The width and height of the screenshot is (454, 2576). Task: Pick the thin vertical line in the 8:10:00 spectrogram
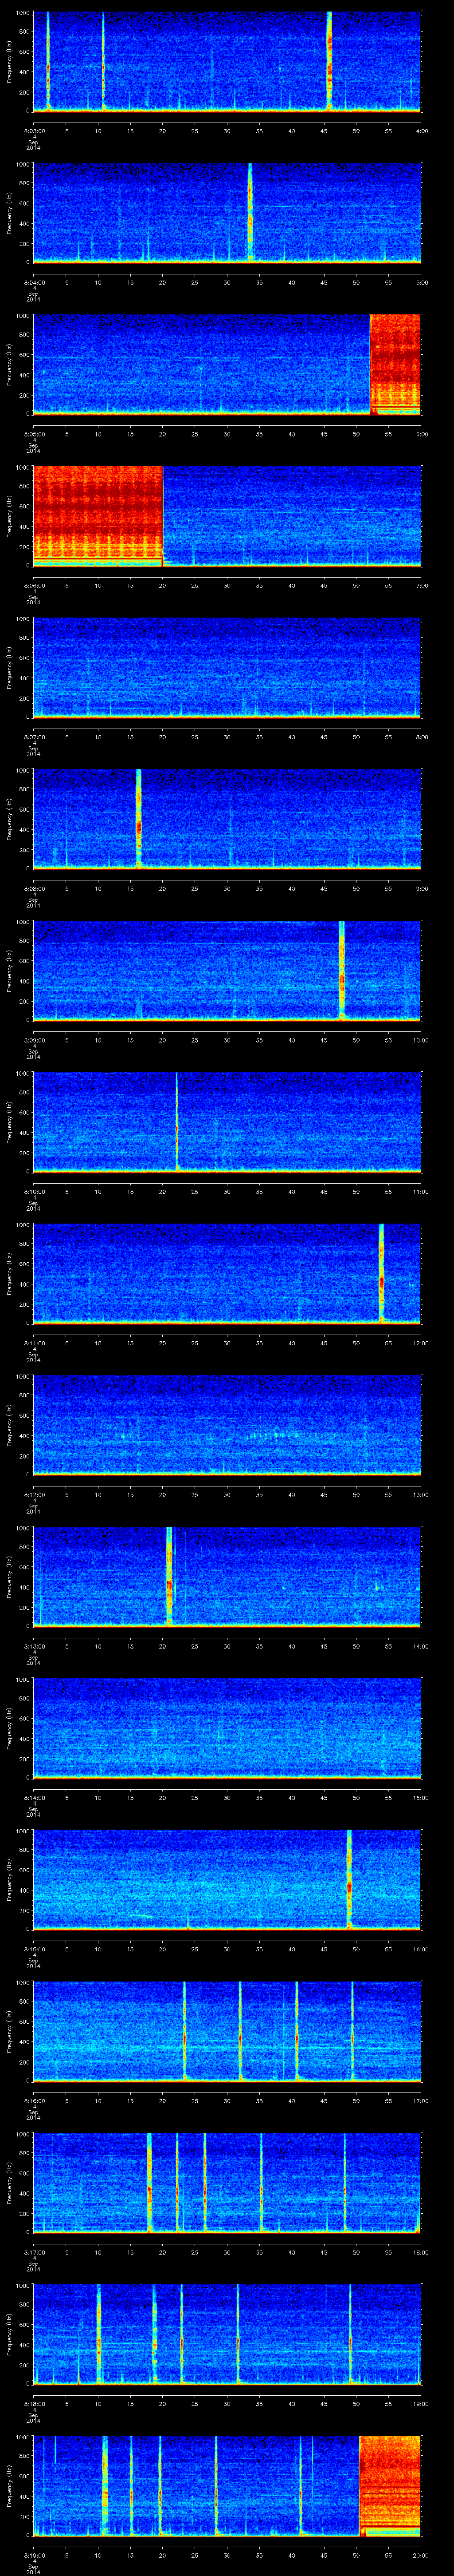176,1121
